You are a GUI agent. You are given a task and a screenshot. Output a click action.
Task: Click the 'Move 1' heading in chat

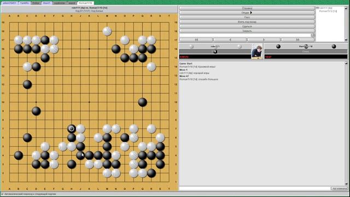(x=184, y=70)
